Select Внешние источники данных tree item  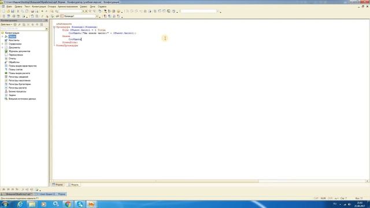(x=22, y=99)
